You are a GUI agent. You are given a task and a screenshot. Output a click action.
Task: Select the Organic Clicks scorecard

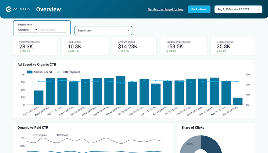tap(231, 46)
